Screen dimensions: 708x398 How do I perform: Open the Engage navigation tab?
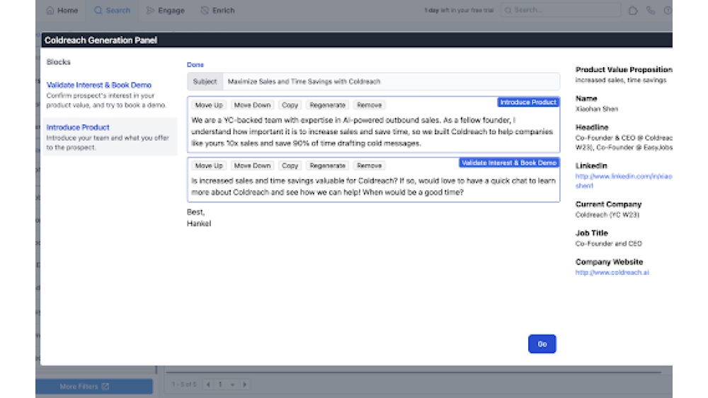pyautogui.click(x=166, y=11)
